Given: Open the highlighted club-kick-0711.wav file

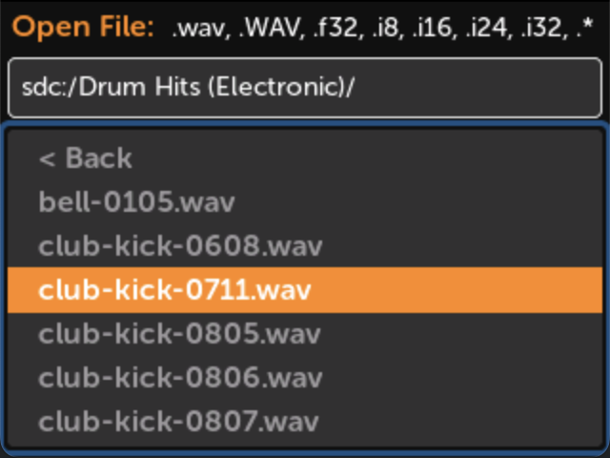Looking at the screenshot, I should pyautogui.click(x=305, y=290).
